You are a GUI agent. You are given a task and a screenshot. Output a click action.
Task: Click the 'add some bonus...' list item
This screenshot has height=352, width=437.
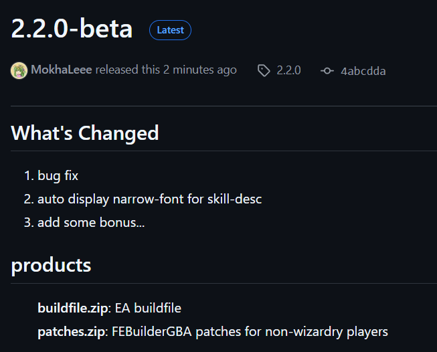tap(91, 222)
